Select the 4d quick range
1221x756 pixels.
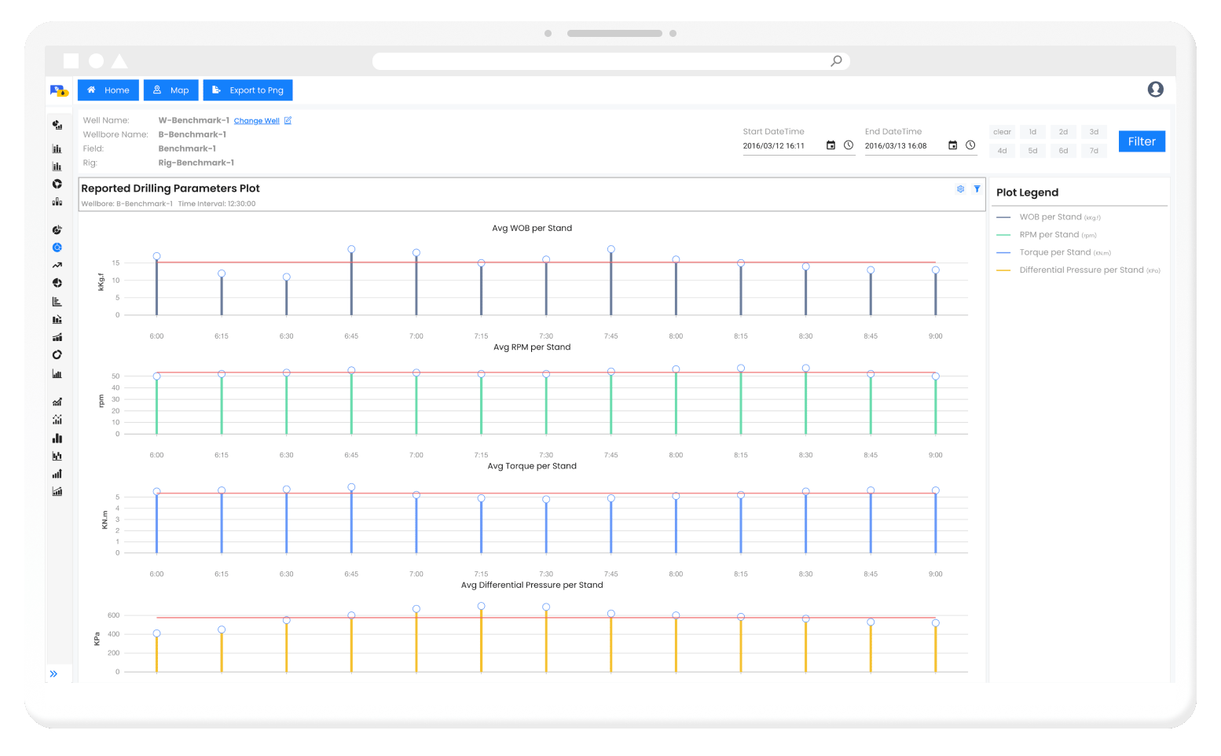1002,151
